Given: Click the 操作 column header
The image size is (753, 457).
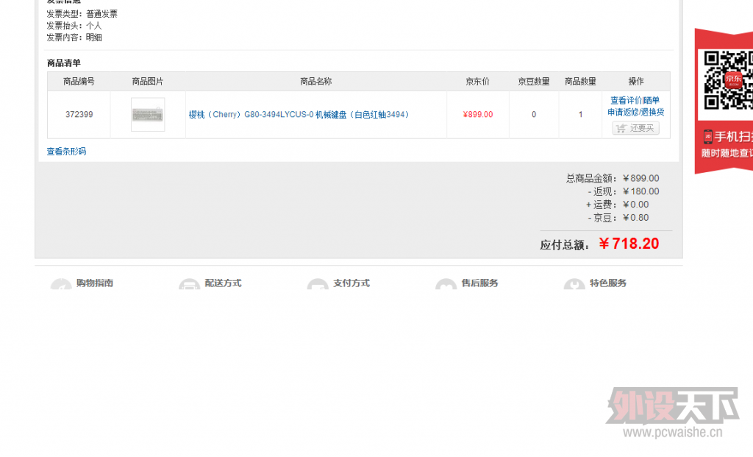Looking at the screenshot, I should coord(636,81).
